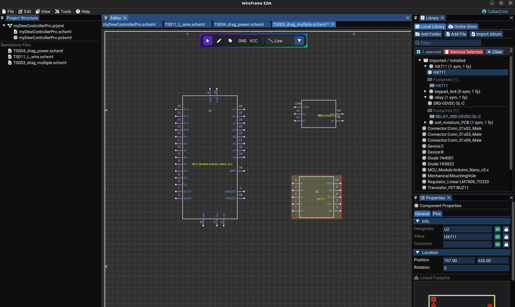Screen dimensions: 515x307
Task: Close the Library panel tab
Action: click(x=442, y=18)
